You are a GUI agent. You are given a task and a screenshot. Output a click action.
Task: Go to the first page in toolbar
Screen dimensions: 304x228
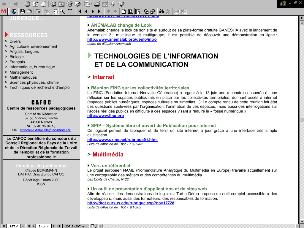[79, 12]
